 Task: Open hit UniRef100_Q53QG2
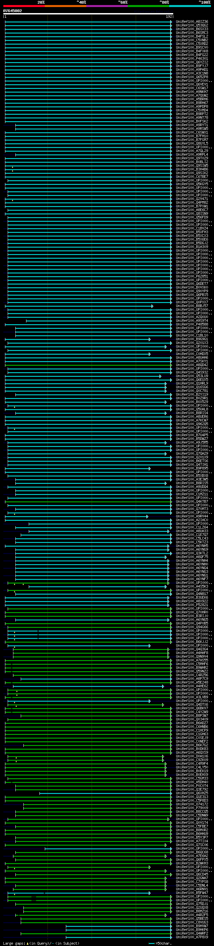pyautogui.click(x=192, y=26)
